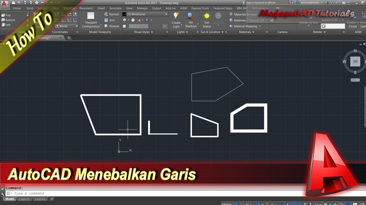The width and height of the screenshot is (366, 205).
Task: Open the WCS dropdown below ViewCube
Action: point(355,80)
